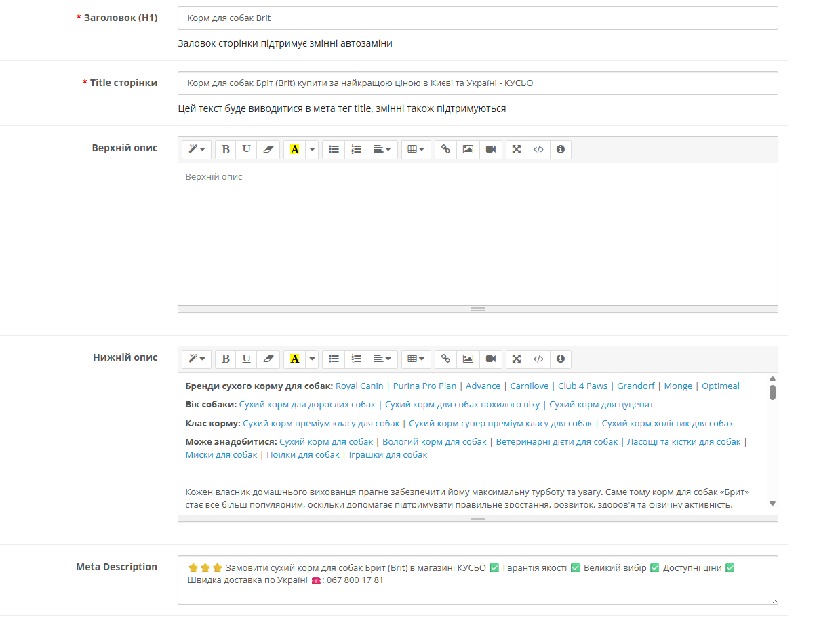Open link Сухий корм для цуценят
This screenshot has width=819, height=619.
[x=601, y=405]
